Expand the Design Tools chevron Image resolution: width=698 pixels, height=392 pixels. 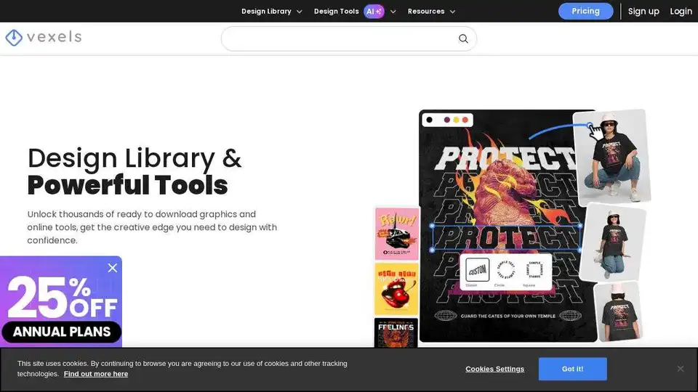(x=393, y=12)
